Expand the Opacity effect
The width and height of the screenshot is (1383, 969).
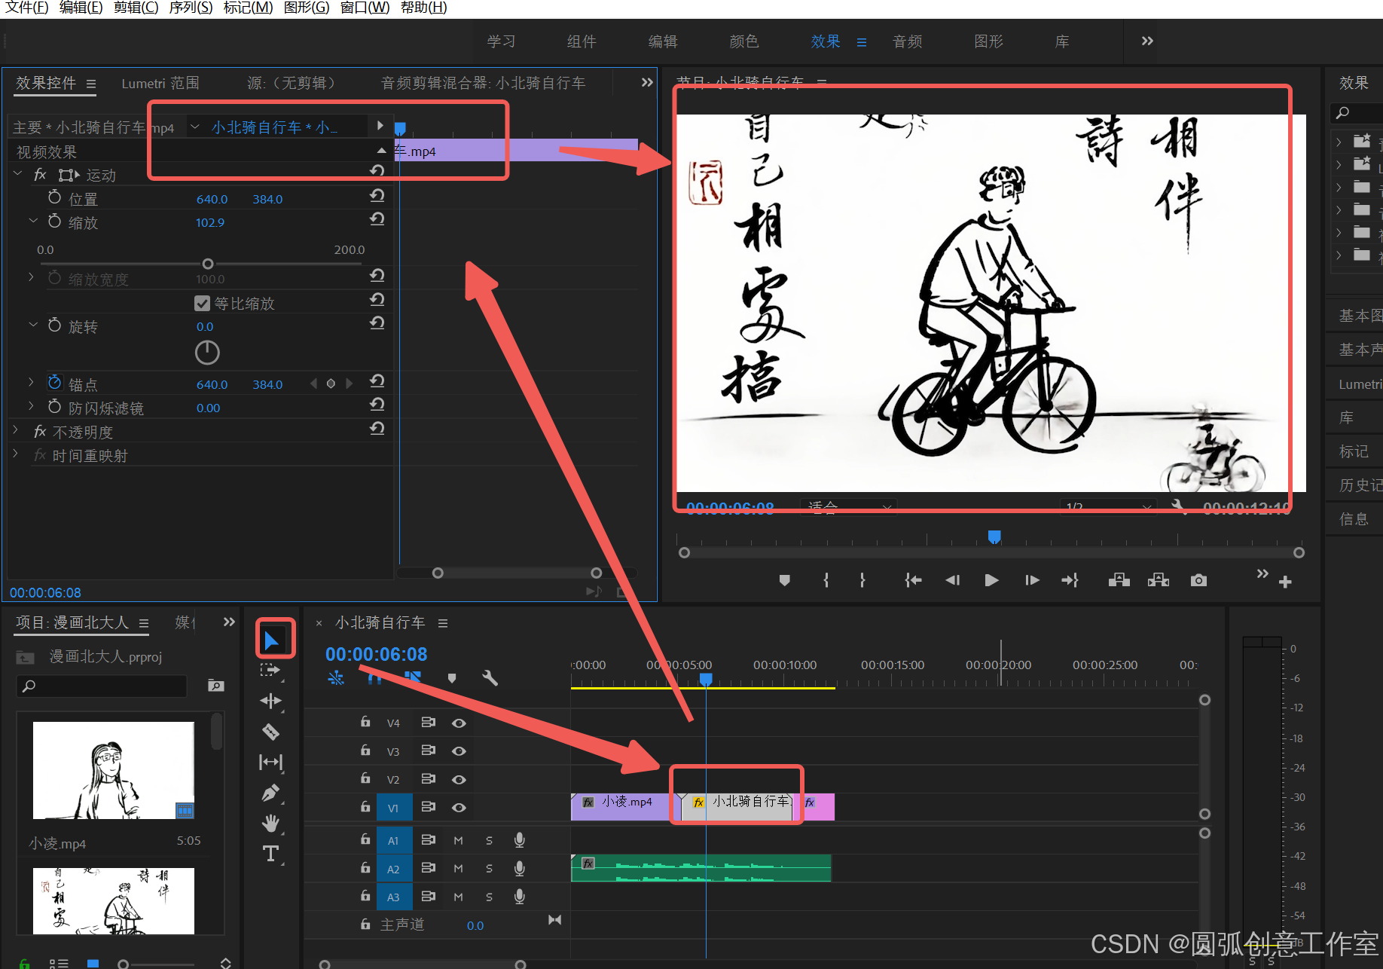[x=16, y=430]
